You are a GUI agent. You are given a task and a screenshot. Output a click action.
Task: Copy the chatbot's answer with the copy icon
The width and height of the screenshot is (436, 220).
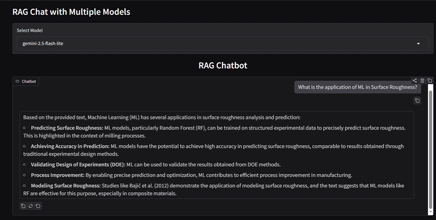23,206
